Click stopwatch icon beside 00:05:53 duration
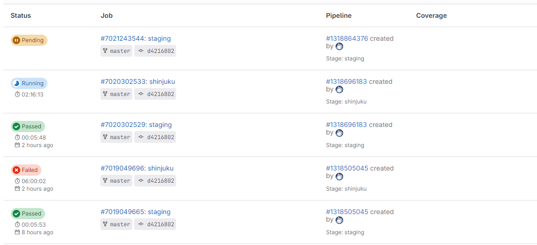This screenshot has width=537, height=245. click(17, 224)
